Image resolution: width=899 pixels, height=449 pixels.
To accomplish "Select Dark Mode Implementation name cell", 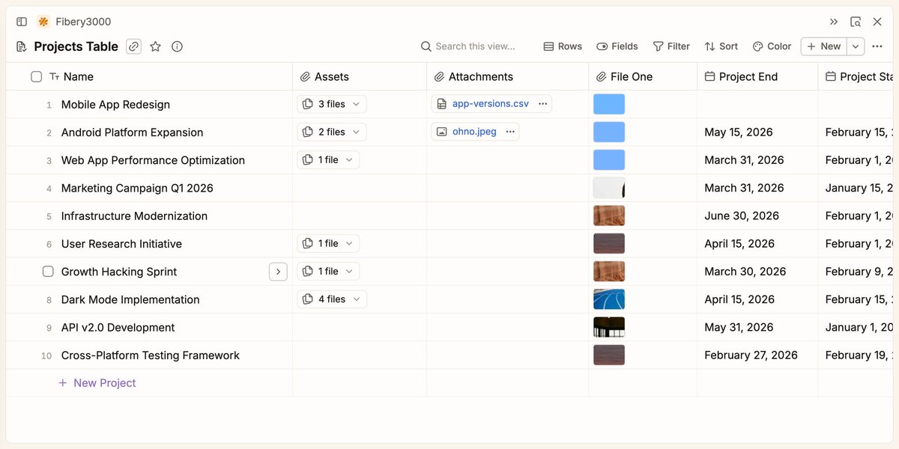I will 130,299.
